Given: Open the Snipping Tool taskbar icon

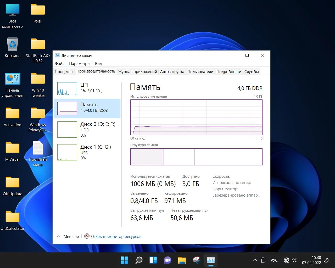Looking at the screenshot, I should point(196,260).
